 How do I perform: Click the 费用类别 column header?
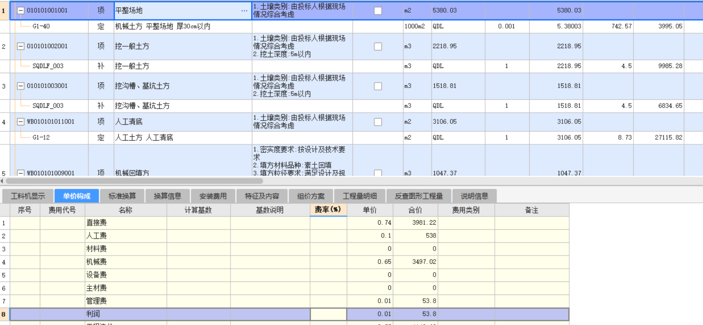466,210
